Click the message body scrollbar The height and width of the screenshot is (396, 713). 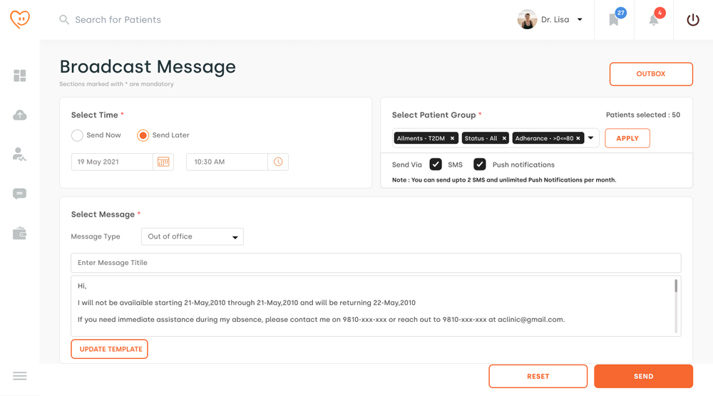click(x=676, y=286)
